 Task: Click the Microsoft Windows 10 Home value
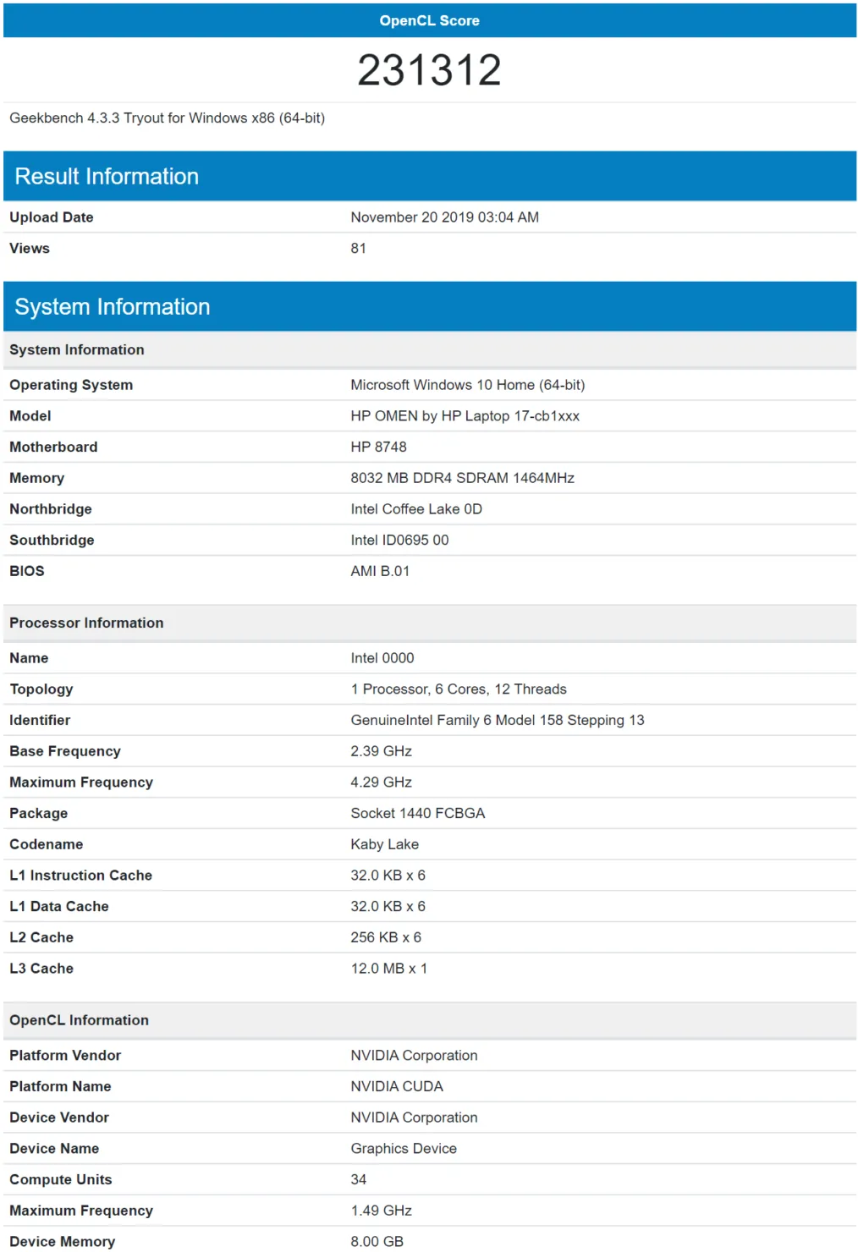[x=467, y=385]
